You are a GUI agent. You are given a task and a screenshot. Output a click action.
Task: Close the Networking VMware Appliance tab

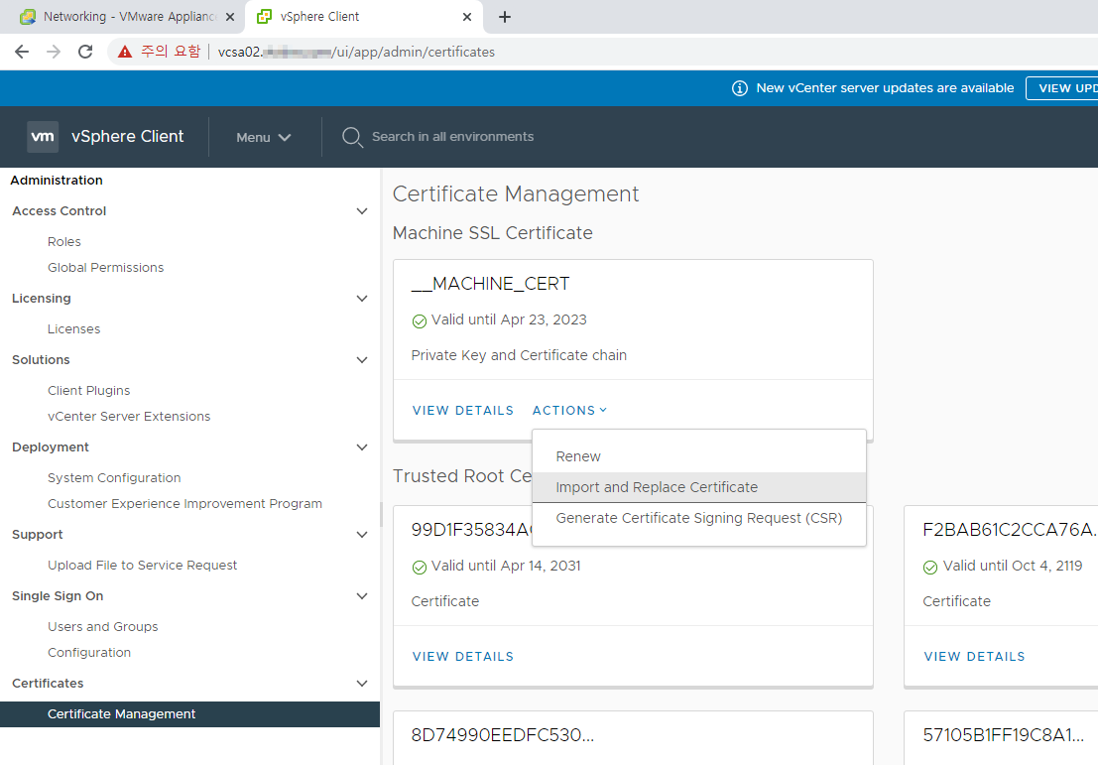click(x=230, y=17)
